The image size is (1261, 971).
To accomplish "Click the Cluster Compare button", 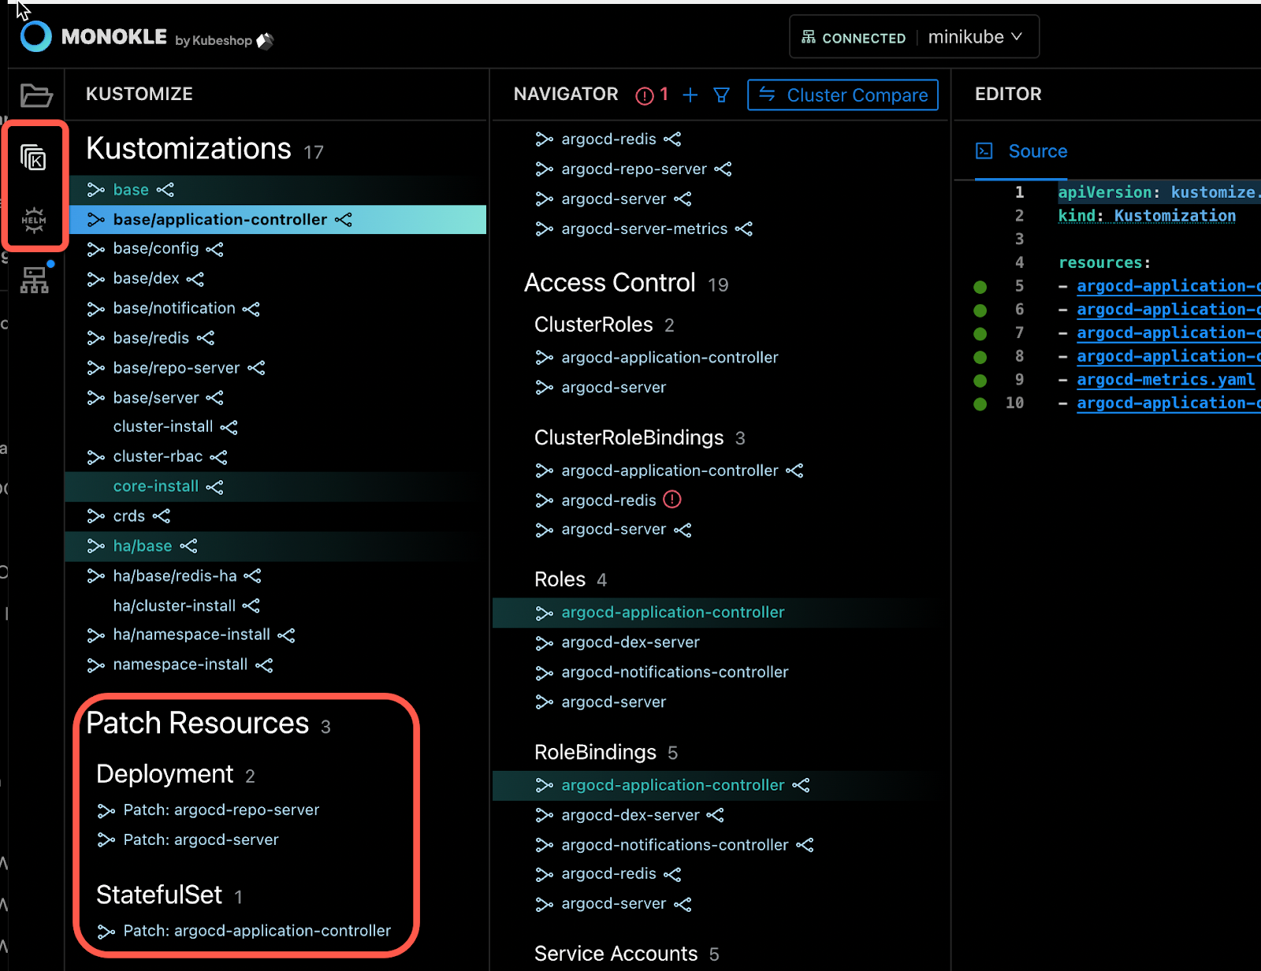I will pyautogui.click(x=843, y=95).
